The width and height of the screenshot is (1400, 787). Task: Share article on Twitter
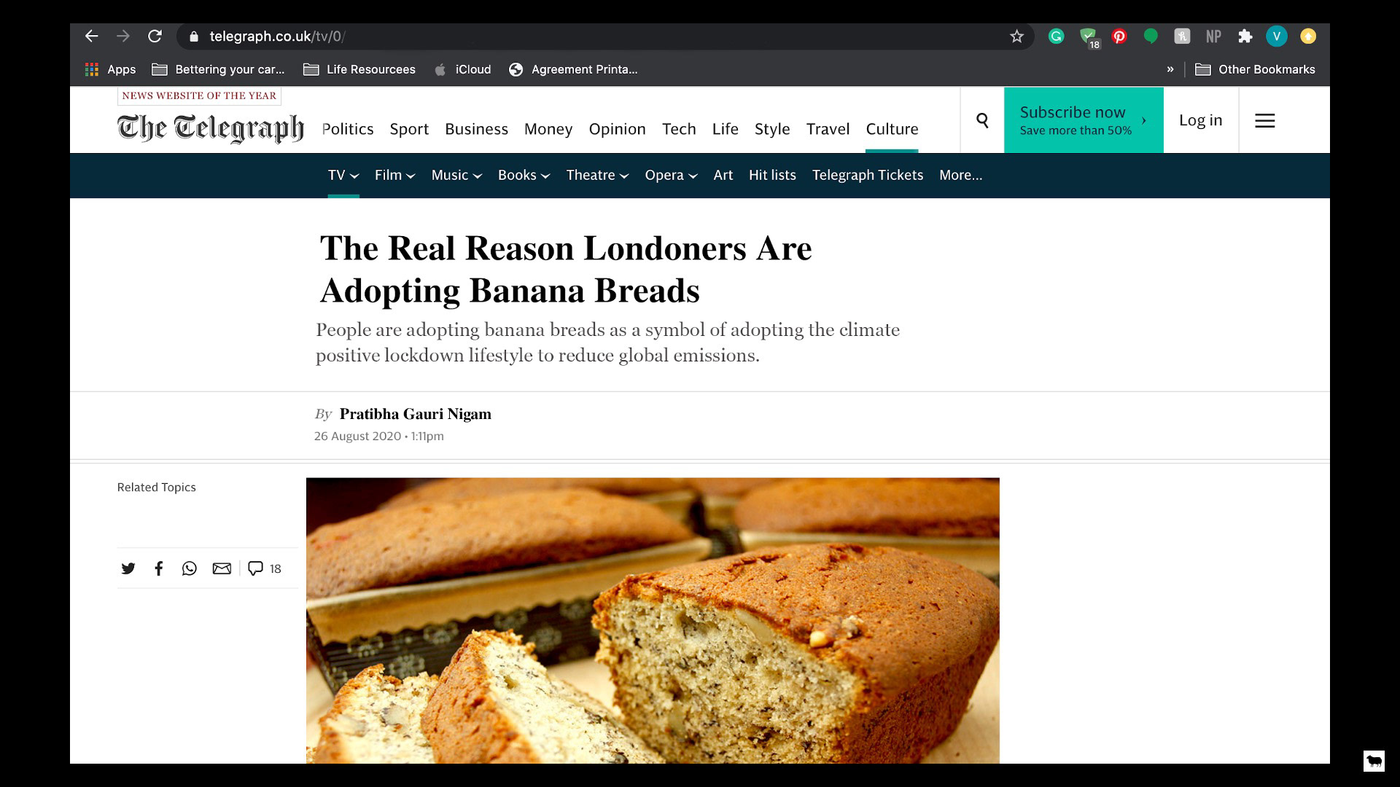(128, 568)
